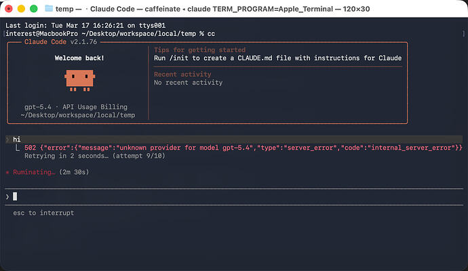This screenshot has height=271, width=468.
Task: Click the 502 unknown provider error message
Action: 243,148
